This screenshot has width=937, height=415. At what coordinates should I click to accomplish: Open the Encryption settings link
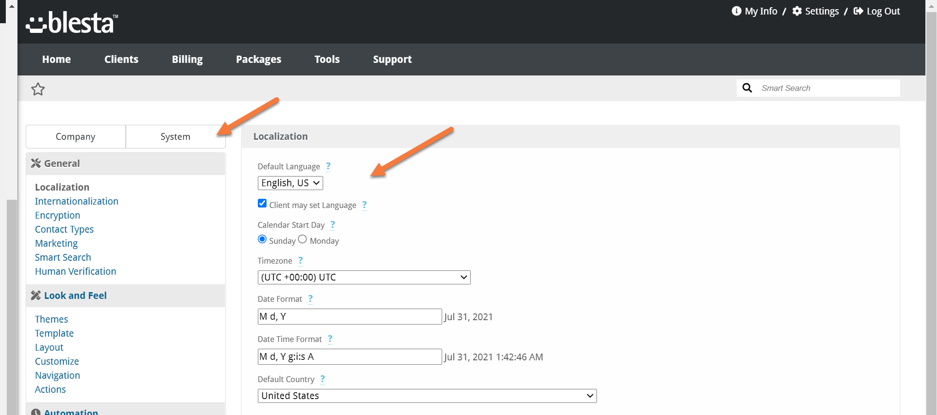pos(58,215)
